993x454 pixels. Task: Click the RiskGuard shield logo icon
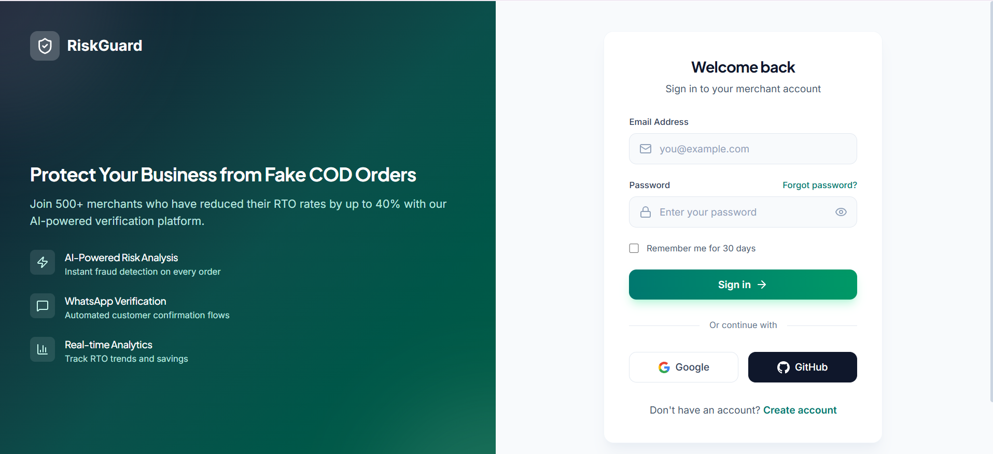pos(45,46)
